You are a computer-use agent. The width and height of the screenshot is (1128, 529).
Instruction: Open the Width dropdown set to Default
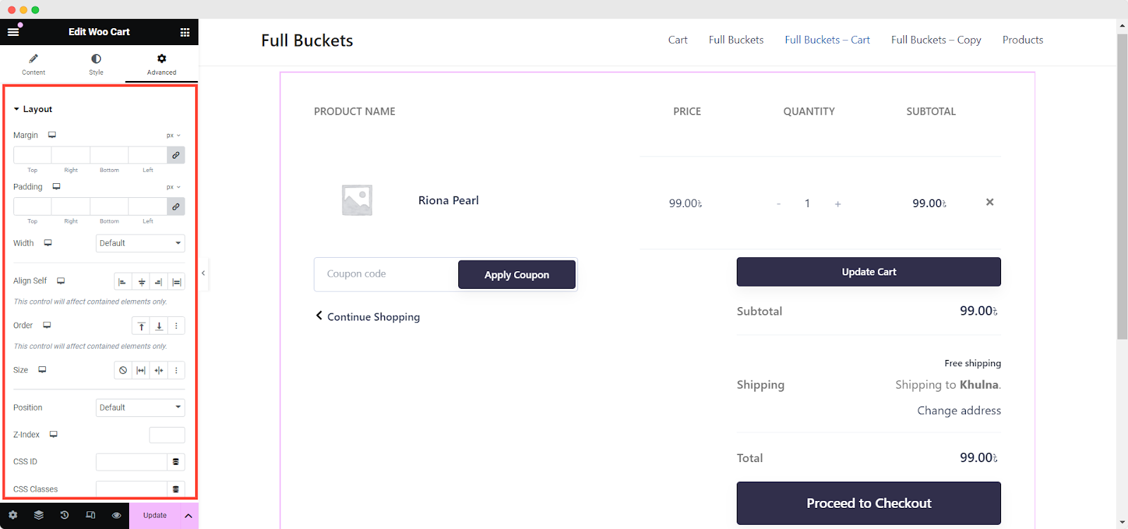pos(140,243)
